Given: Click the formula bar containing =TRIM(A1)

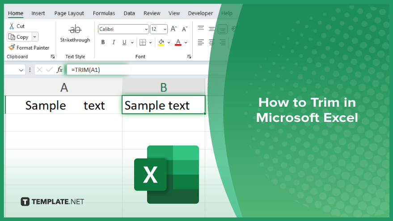Looking at the screenshot, I should (138, 70).
